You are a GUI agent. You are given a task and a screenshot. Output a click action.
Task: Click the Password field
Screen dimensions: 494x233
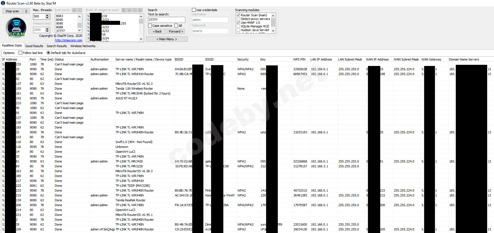click(x=210, y=31)
